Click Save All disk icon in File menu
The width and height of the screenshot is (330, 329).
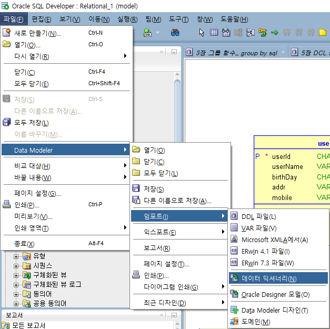6,122
